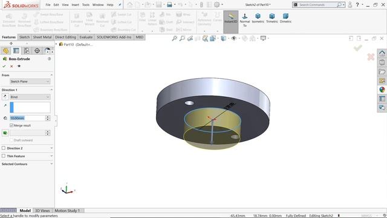Cancel Boss-Extrude with the red X
Viewport: 387px width, 218px height.
pos(11,66)
